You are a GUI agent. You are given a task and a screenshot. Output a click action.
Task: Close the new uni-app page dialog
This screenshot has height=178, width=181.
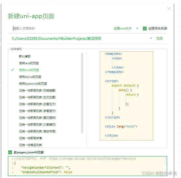coord(169,9)
